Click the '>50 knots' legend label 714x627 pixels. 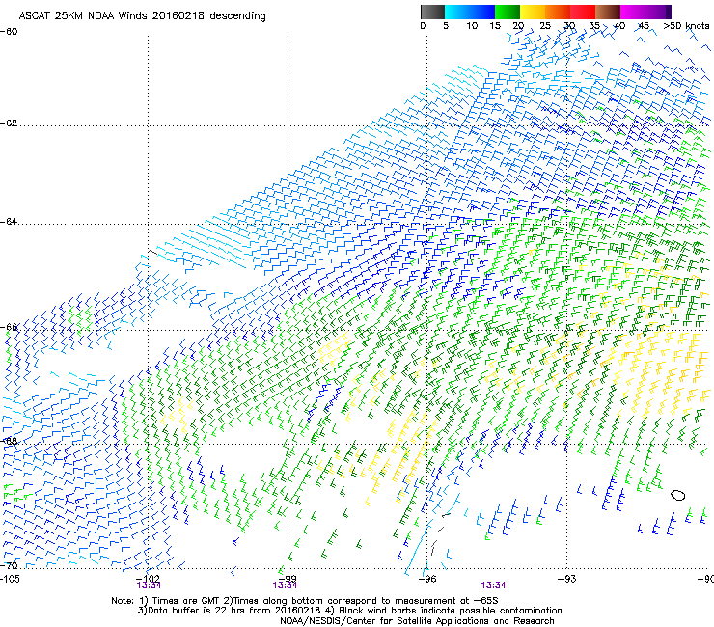686,26
